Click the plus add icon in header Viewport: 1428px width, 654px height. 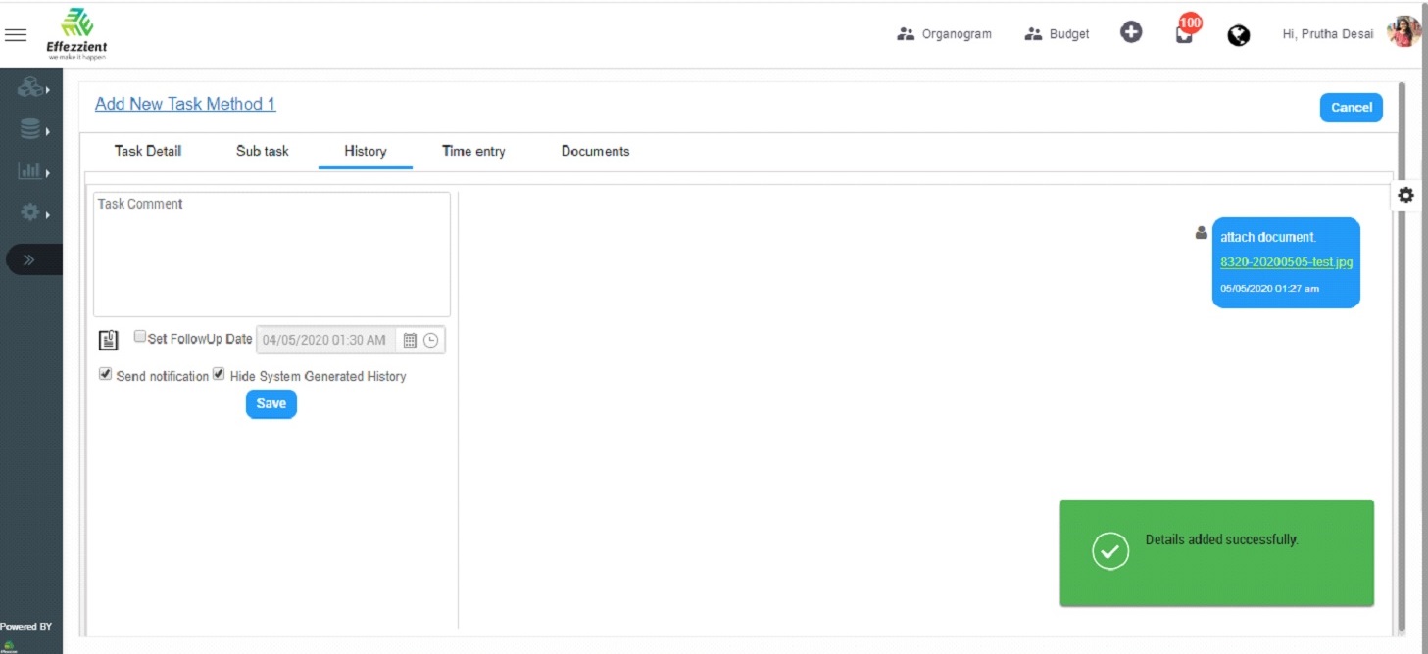[1131, 33]
